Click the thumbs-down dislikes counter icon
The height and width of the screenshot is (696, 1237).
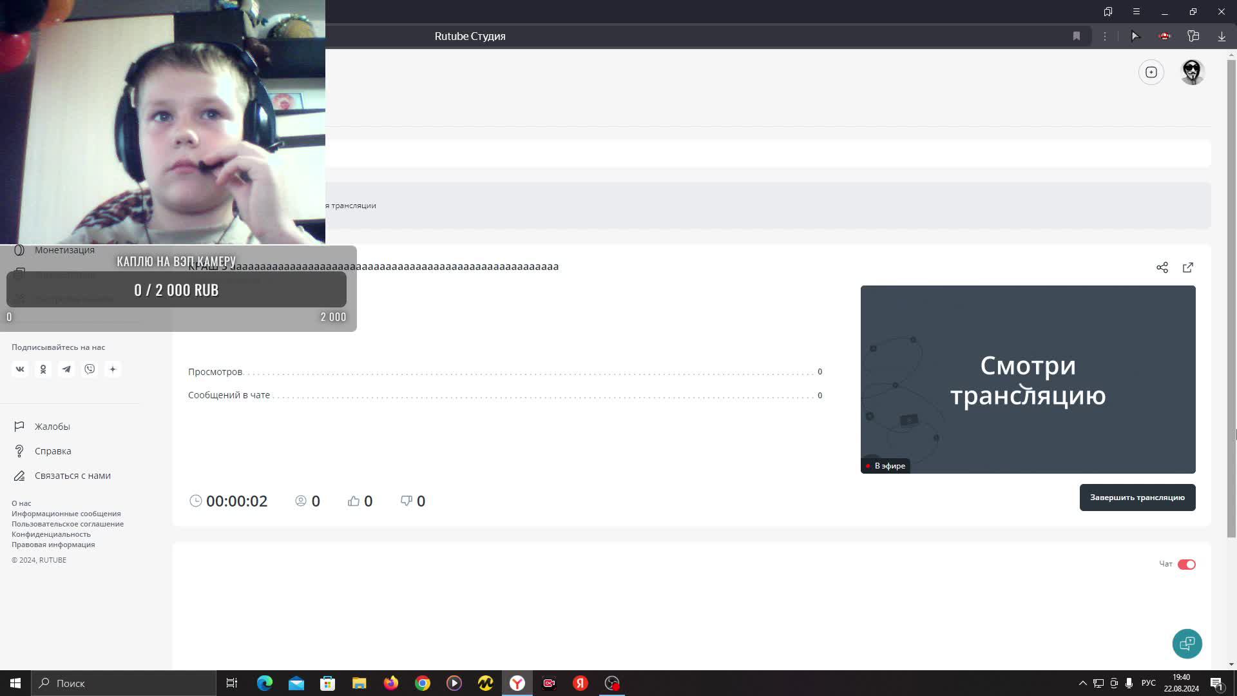[x=407, y=501]
